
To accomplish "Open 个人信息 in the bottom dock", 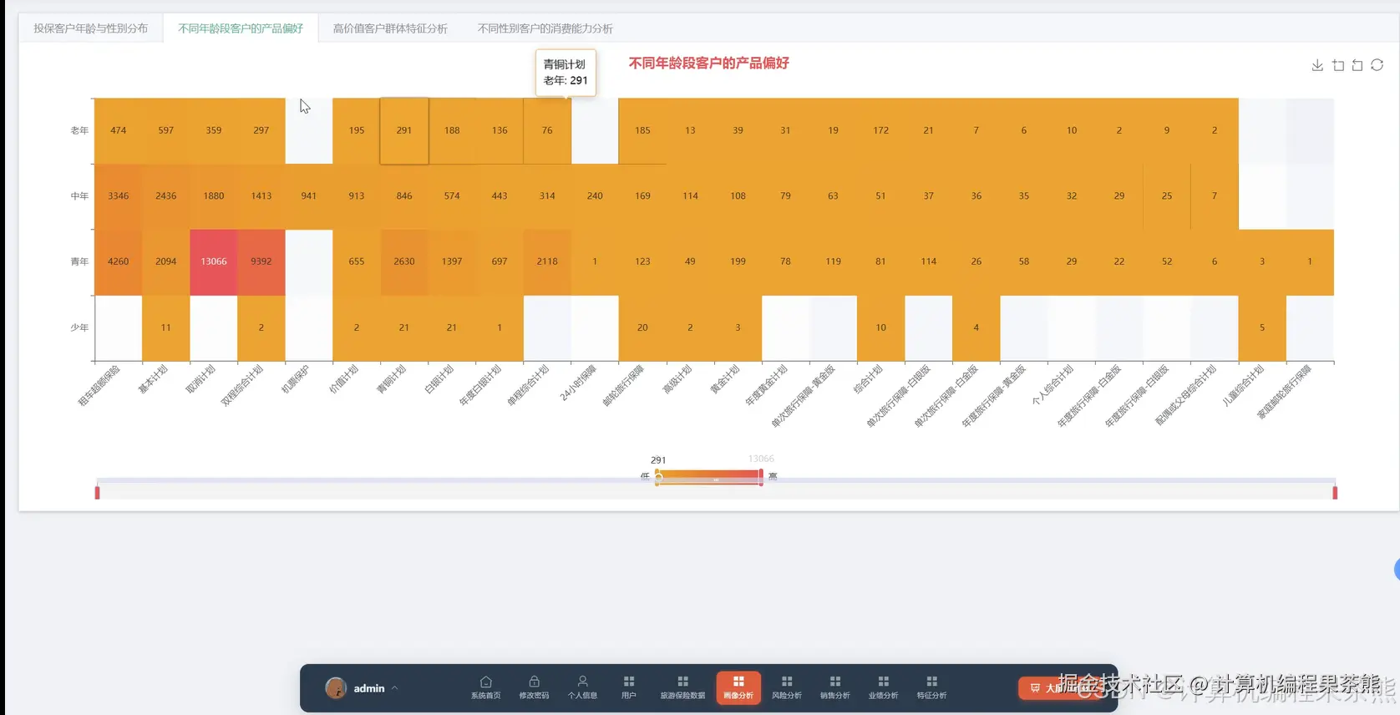I will click(x=582, y=687).
